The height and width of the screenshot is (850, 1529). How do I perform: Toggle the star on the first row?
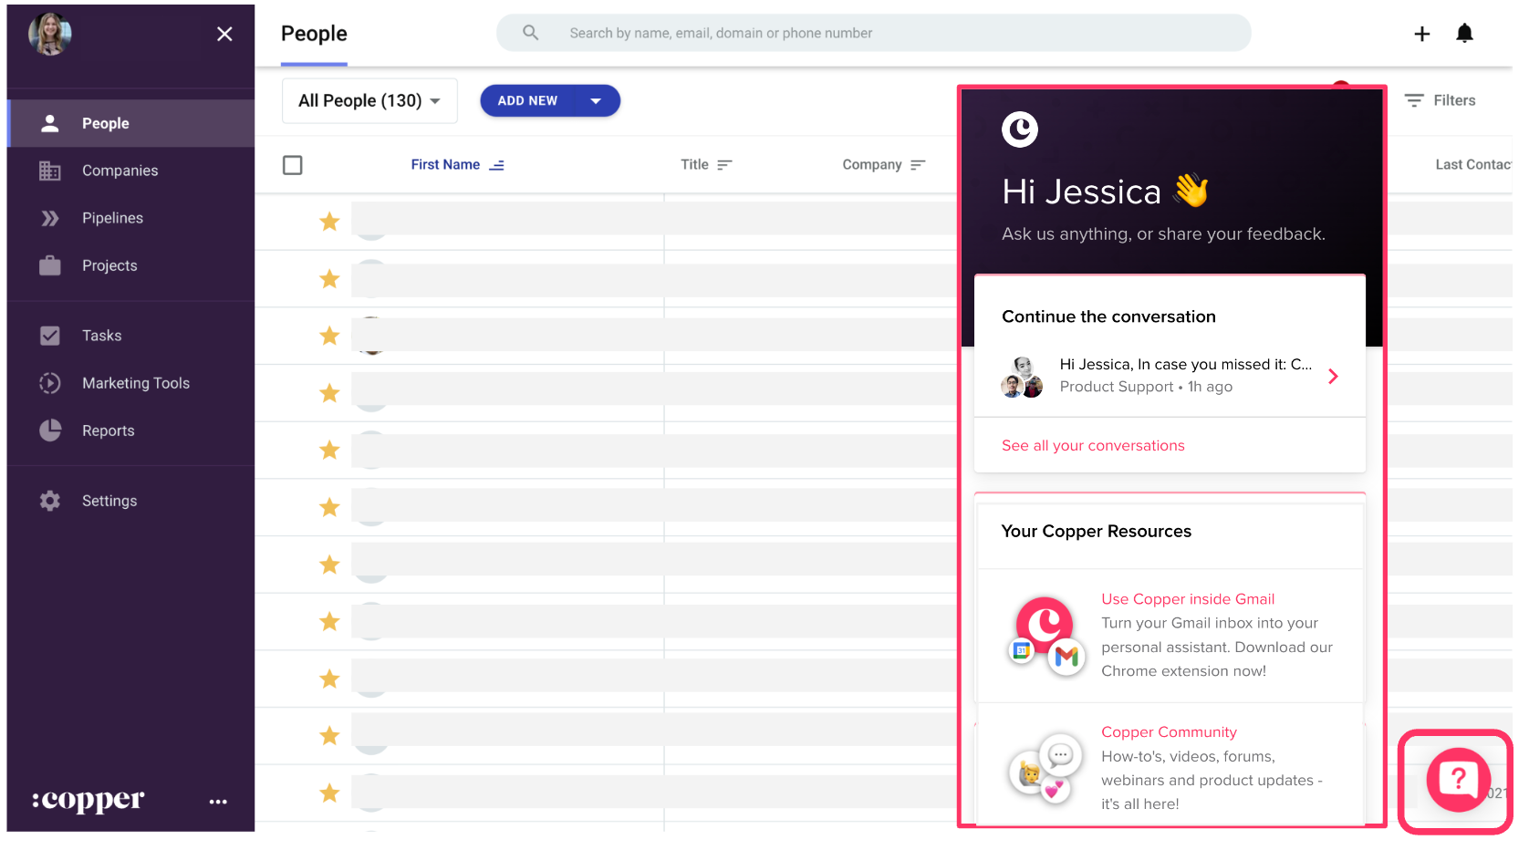(329, 222)
